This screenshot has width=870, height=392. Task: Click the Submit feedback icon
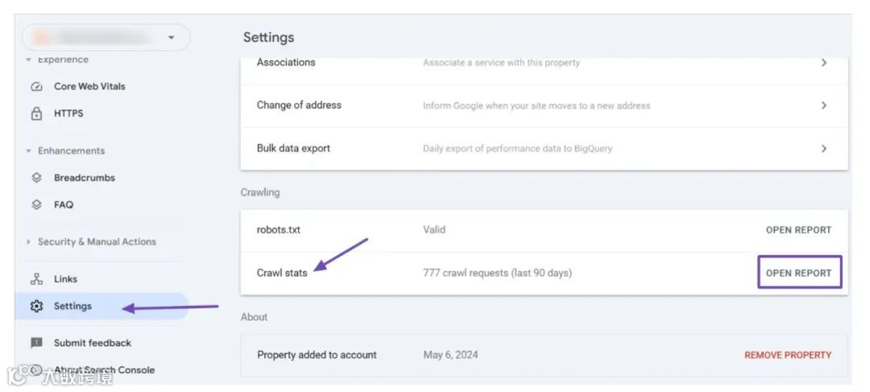pyautogui.click(x=36, y=343)
